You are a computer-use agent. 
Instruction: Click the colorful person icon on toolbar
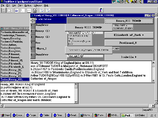[101, 10]
